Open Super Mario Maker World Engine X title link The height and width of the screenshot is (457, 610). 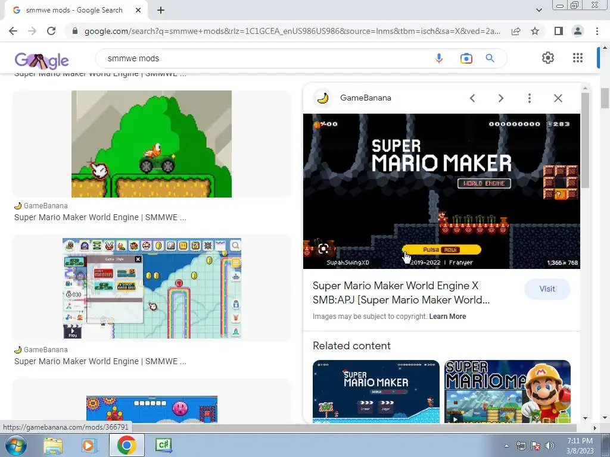[x=401, y=293]
